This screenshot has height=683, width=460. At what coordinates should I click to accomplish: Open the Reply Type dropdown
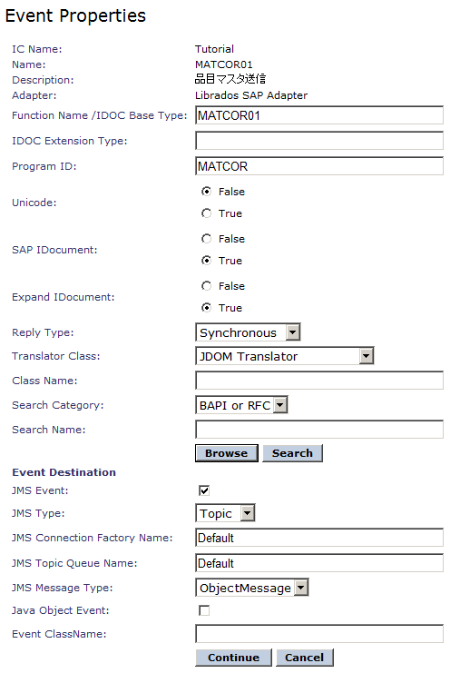248,332
